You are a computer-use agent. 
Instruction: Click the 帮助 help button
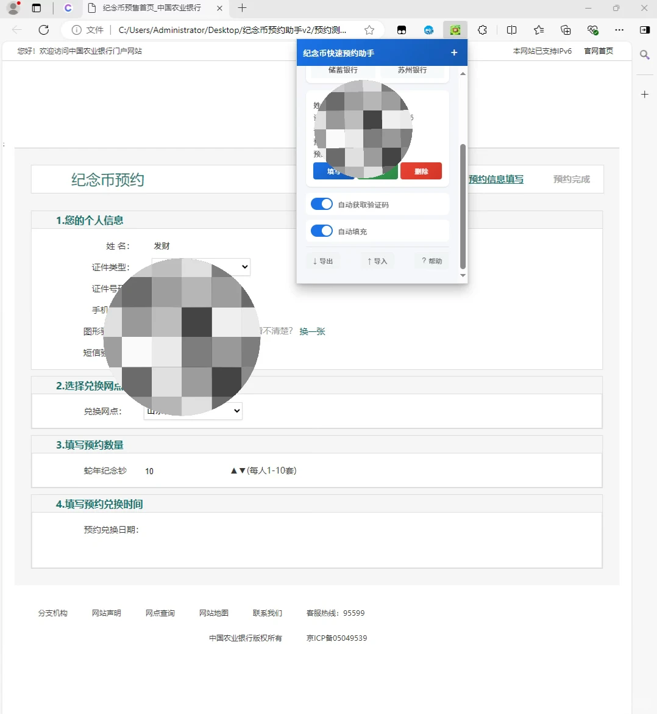(x=431, y=261)
